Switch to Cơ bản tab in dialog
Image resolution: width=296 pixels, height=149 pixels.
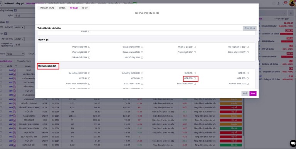[x=62, y=8]
